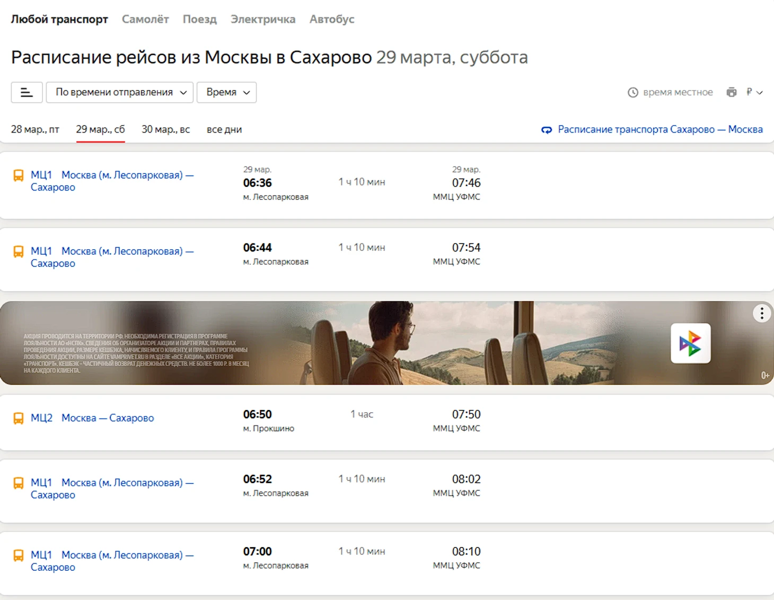Click the colorful logo in the ad banner

click(690, 343)
